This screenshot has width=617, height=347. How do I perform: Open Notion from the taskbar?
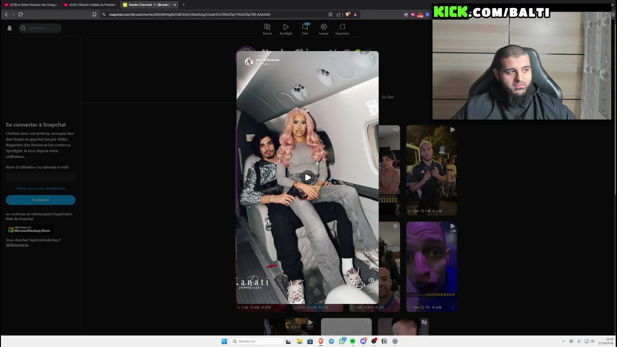click(384, 341)
